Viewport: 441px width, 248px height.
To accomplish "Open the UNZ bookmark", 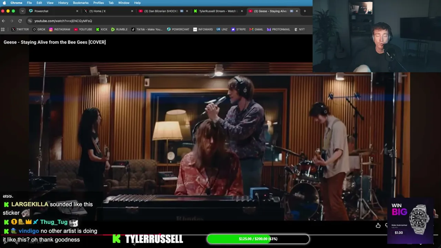I will pyautogui.click(x=222, y=29).
